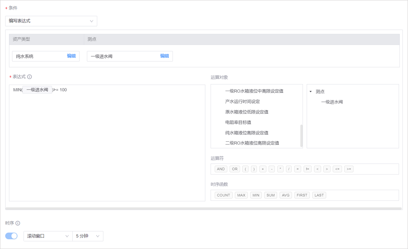Image resolution: width=408 pixels, height=249 pixels.
Task: Insert the LAST time-series function
Action: coord(319,195)
